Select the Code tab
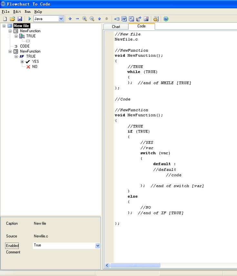The width and height of the screenshot is (237, 276). (x=142, y=26)
